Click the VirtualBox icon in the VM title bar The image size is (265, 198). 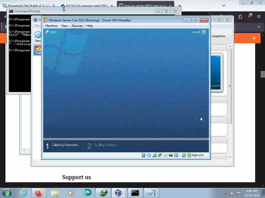(x=46, y=20)
